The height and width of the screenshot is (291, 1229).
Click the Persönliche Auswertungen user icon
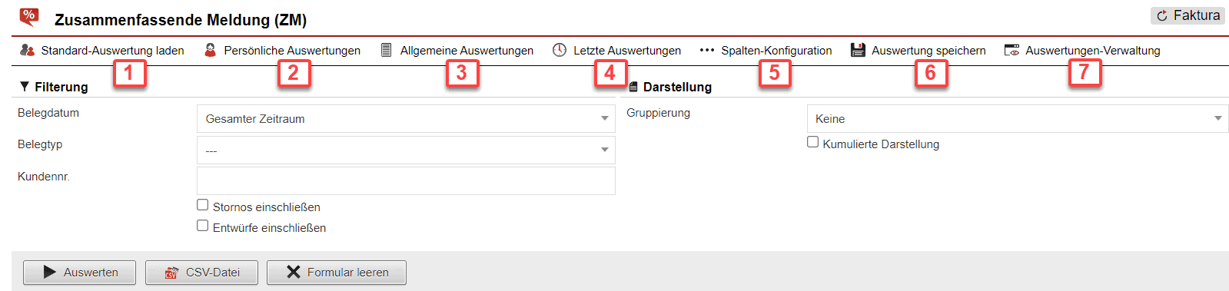click(x=210, y=50)
